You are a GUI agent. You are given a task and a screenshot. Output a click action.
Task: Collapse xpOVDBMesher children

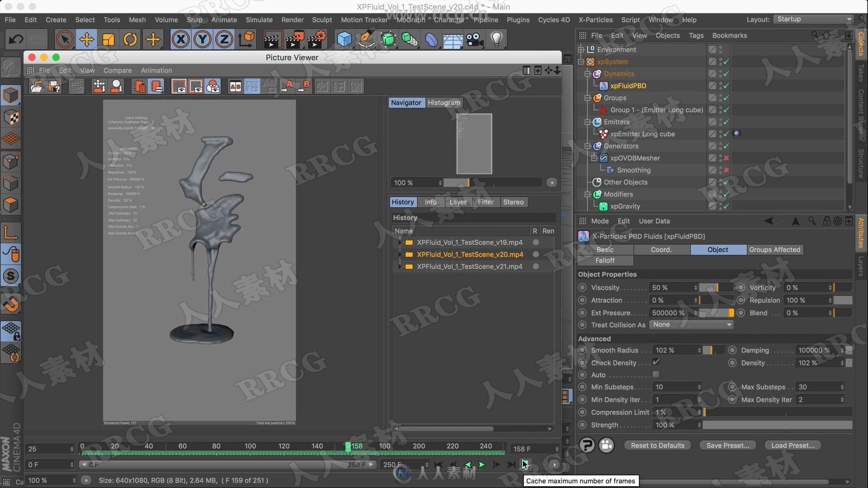[x=594, y=158]
